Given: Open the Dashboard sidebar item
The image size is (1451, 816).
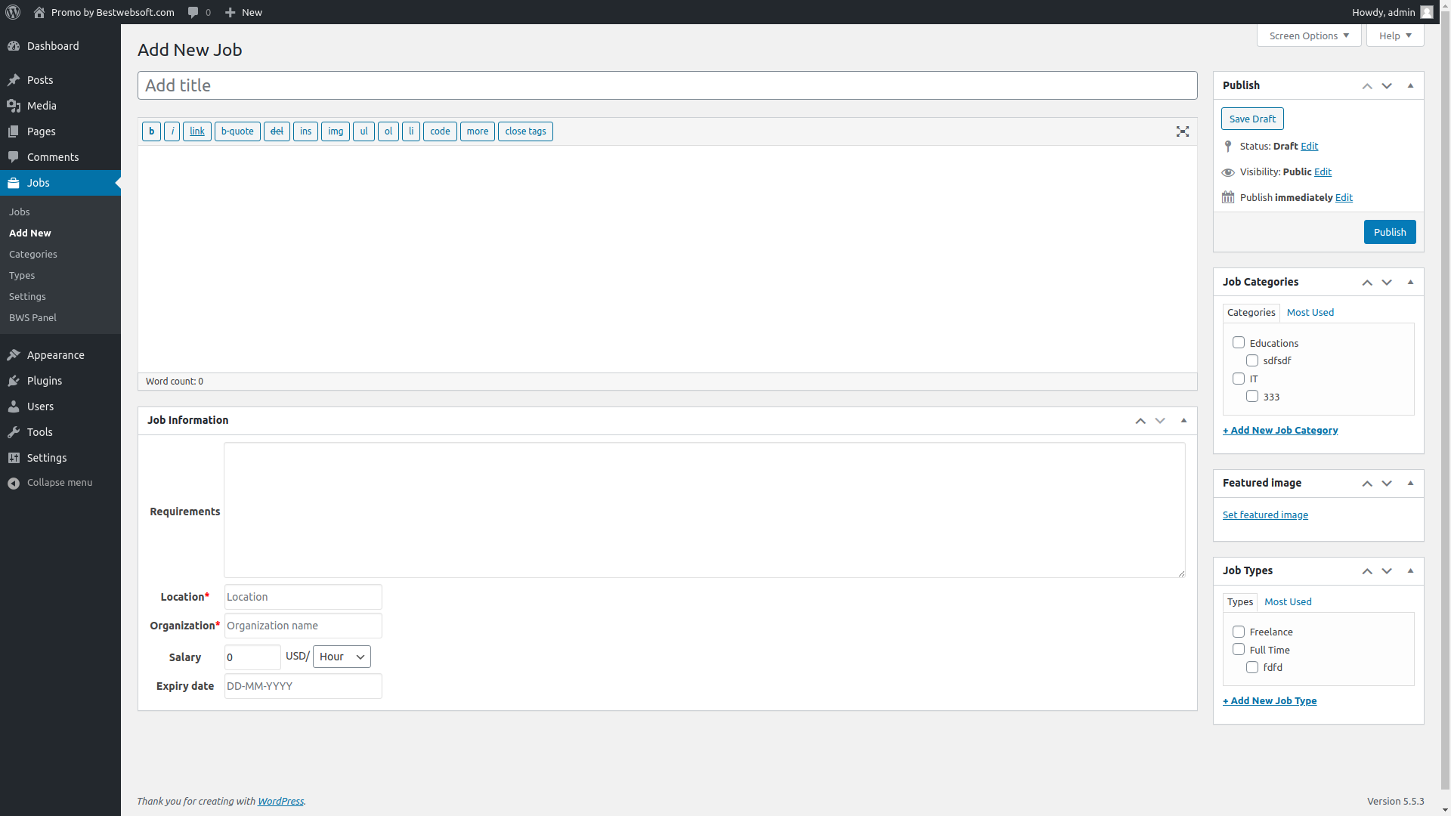Looking at the screenshot, I should tap(53, 46).
